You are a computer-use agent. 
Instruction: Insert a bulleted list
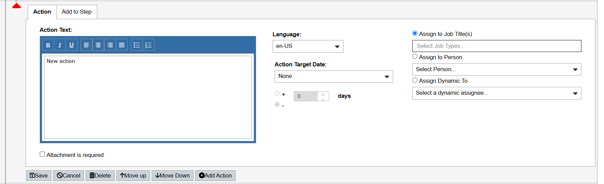pos(137,45)
